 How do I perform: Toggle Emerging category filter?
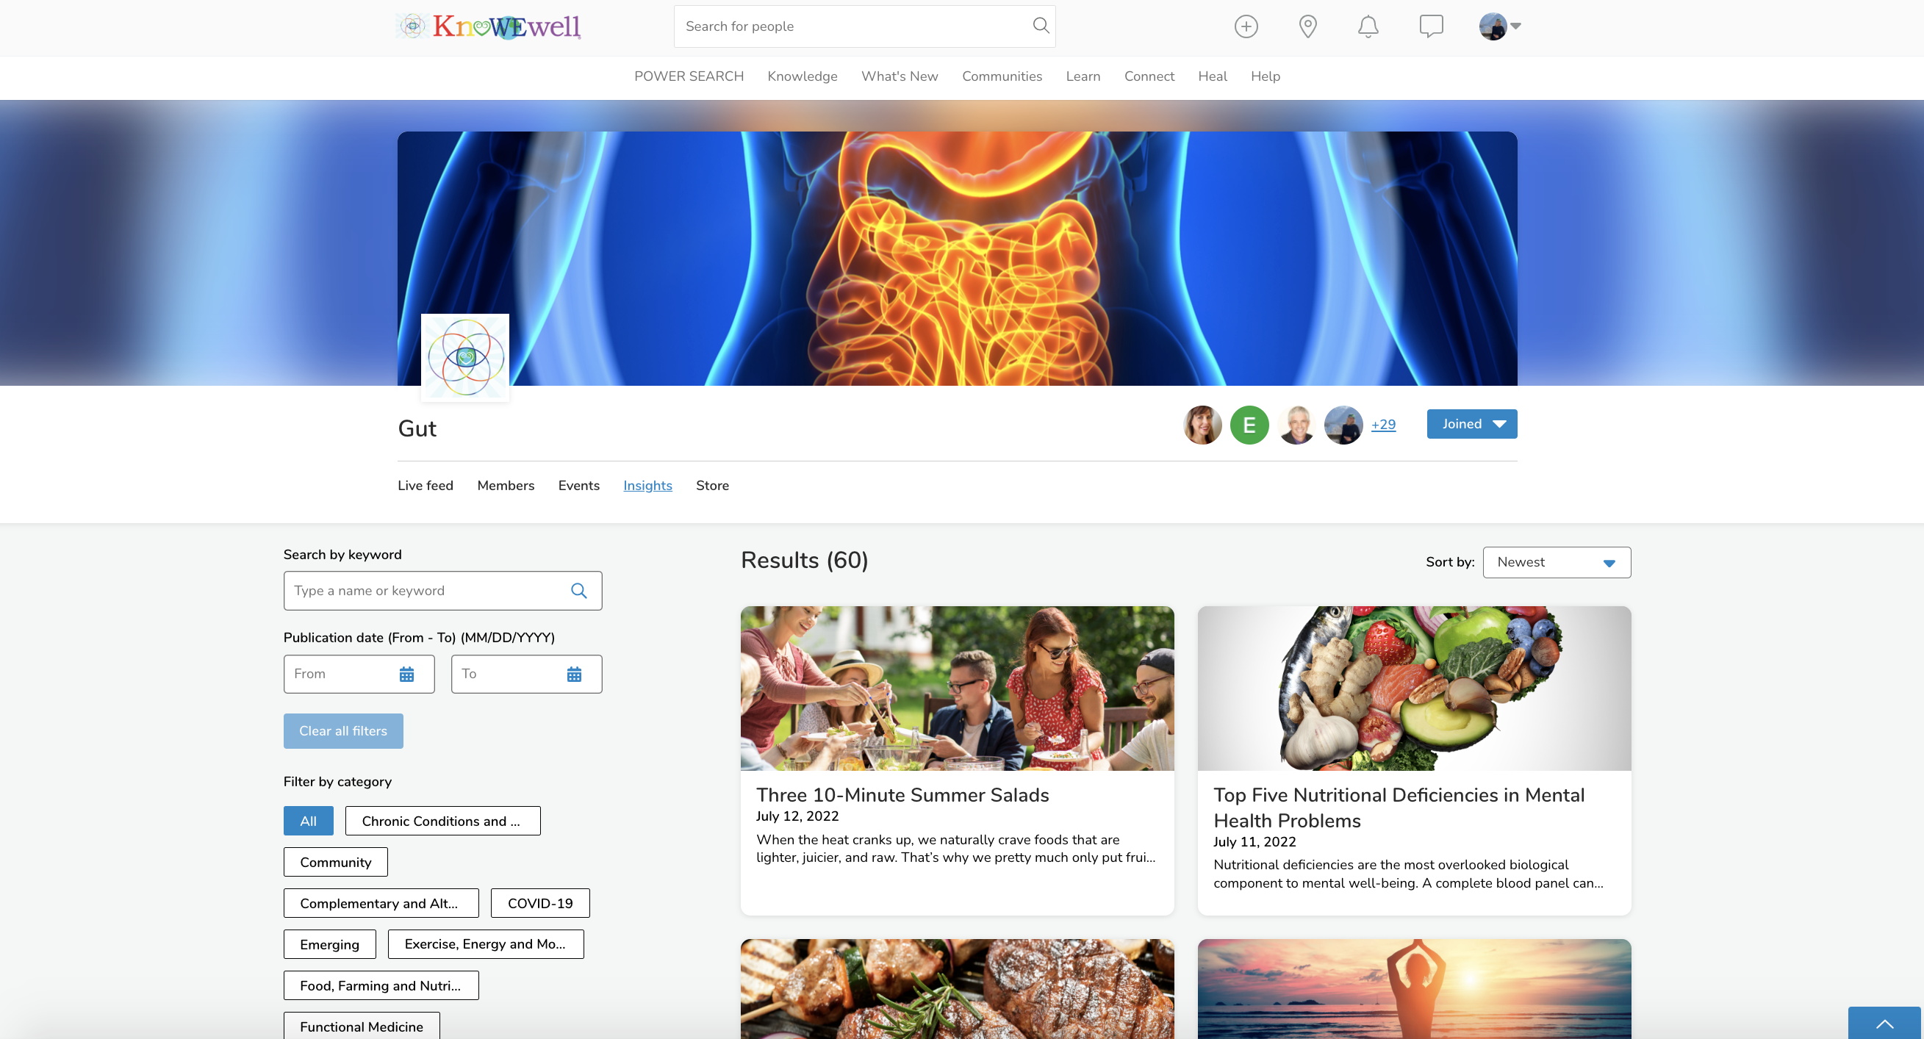tap(329, 944)
